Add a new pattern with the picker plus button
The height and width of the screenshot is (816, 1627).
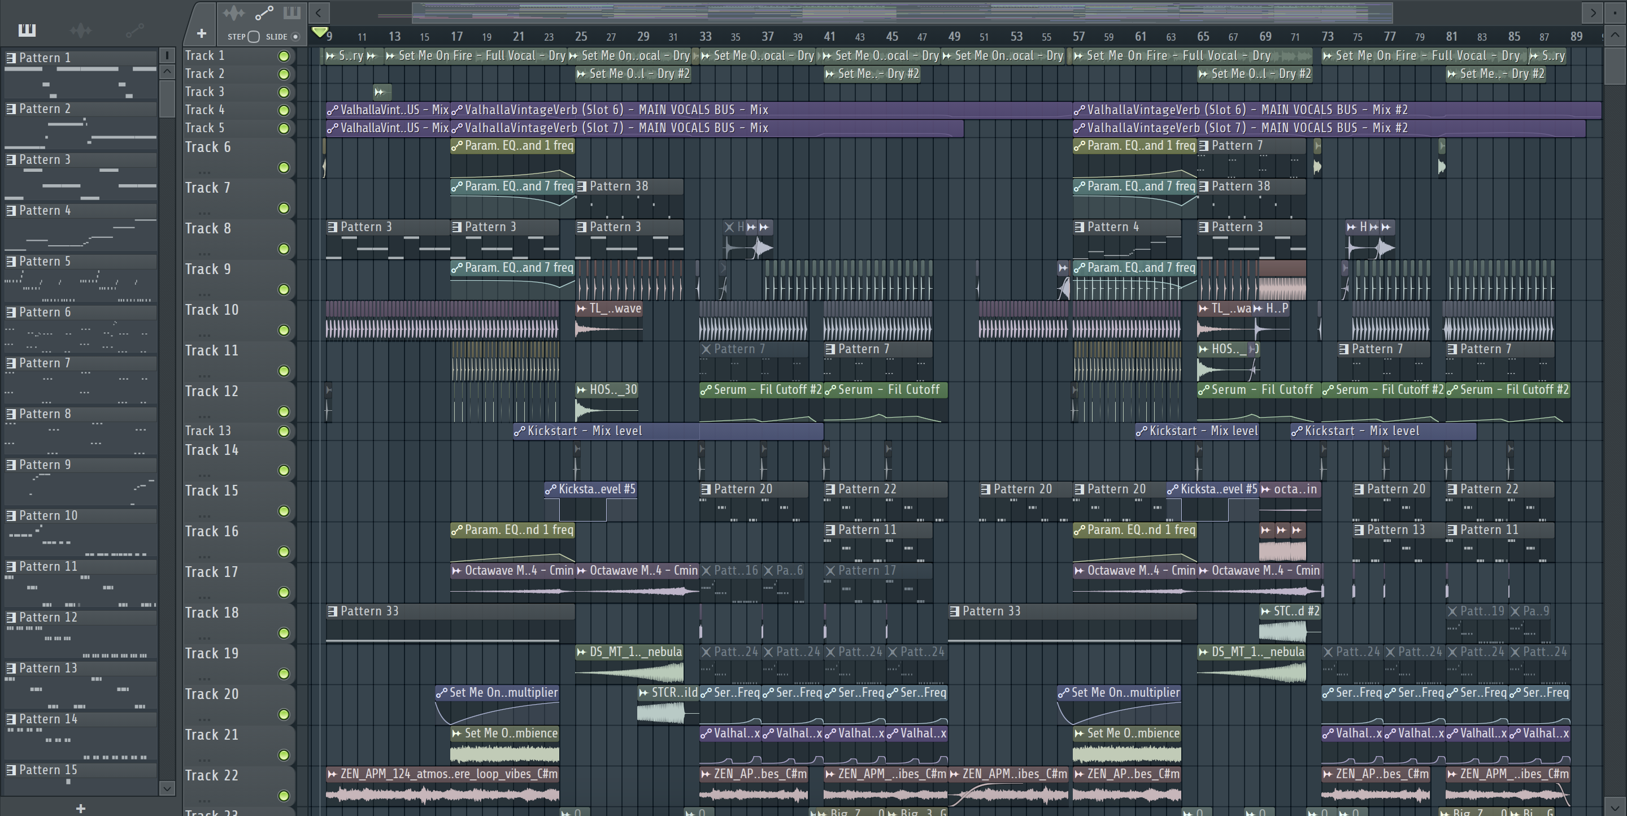[80, 808]
